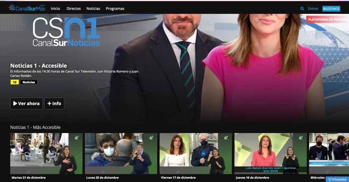The width and height of the screenshot is (349, 182).
Task: Open the Privacidad settings button
Action: (x=337, y=179)
